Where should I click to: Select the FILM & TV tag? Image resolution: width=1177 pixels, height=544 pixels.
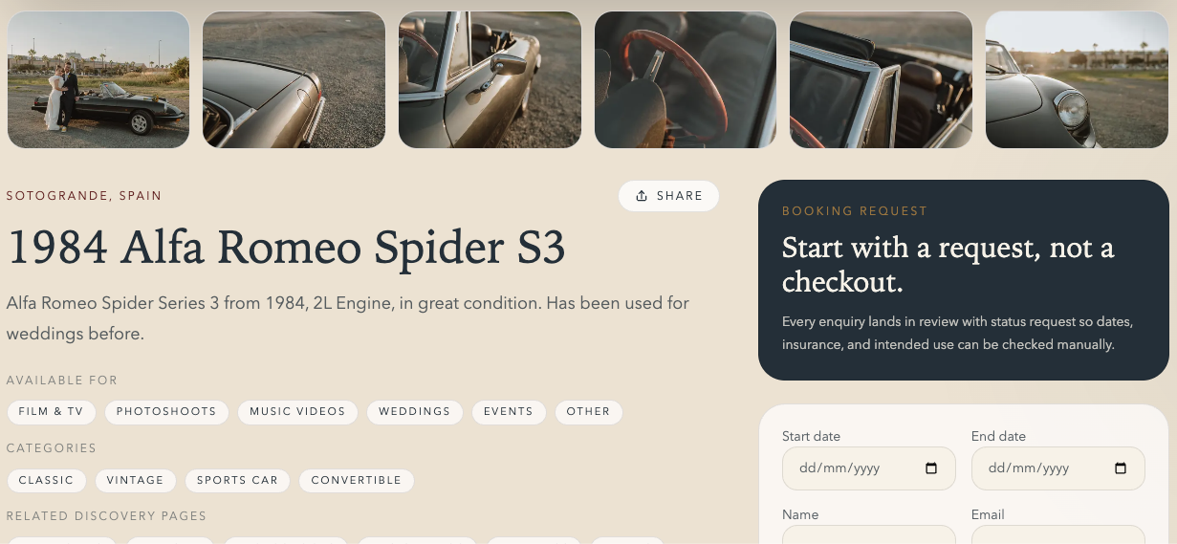pyautogui.click(x=51, y=412)
